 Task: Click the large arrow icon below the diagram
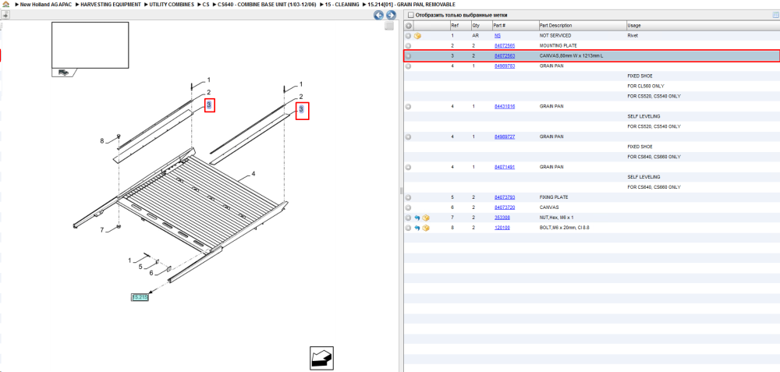click(321, 358)
